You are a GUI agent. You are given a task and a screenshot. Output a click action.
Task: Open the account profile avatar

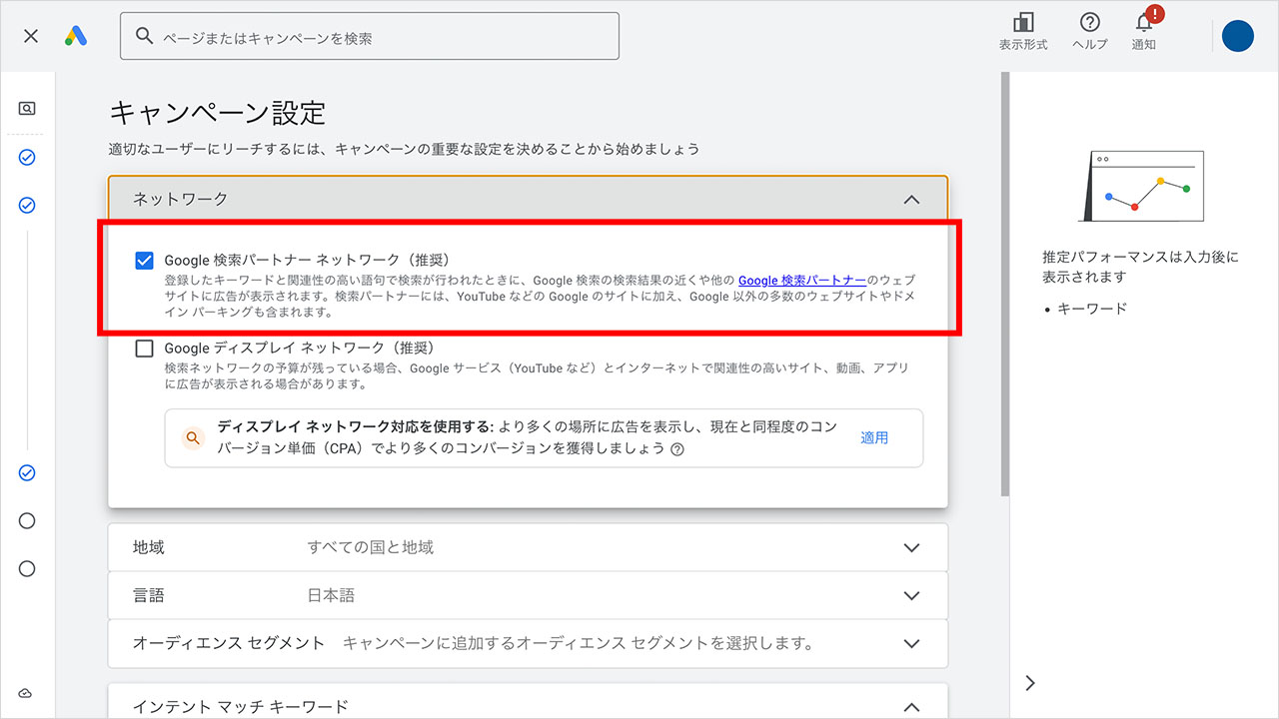click(1237, 36)
